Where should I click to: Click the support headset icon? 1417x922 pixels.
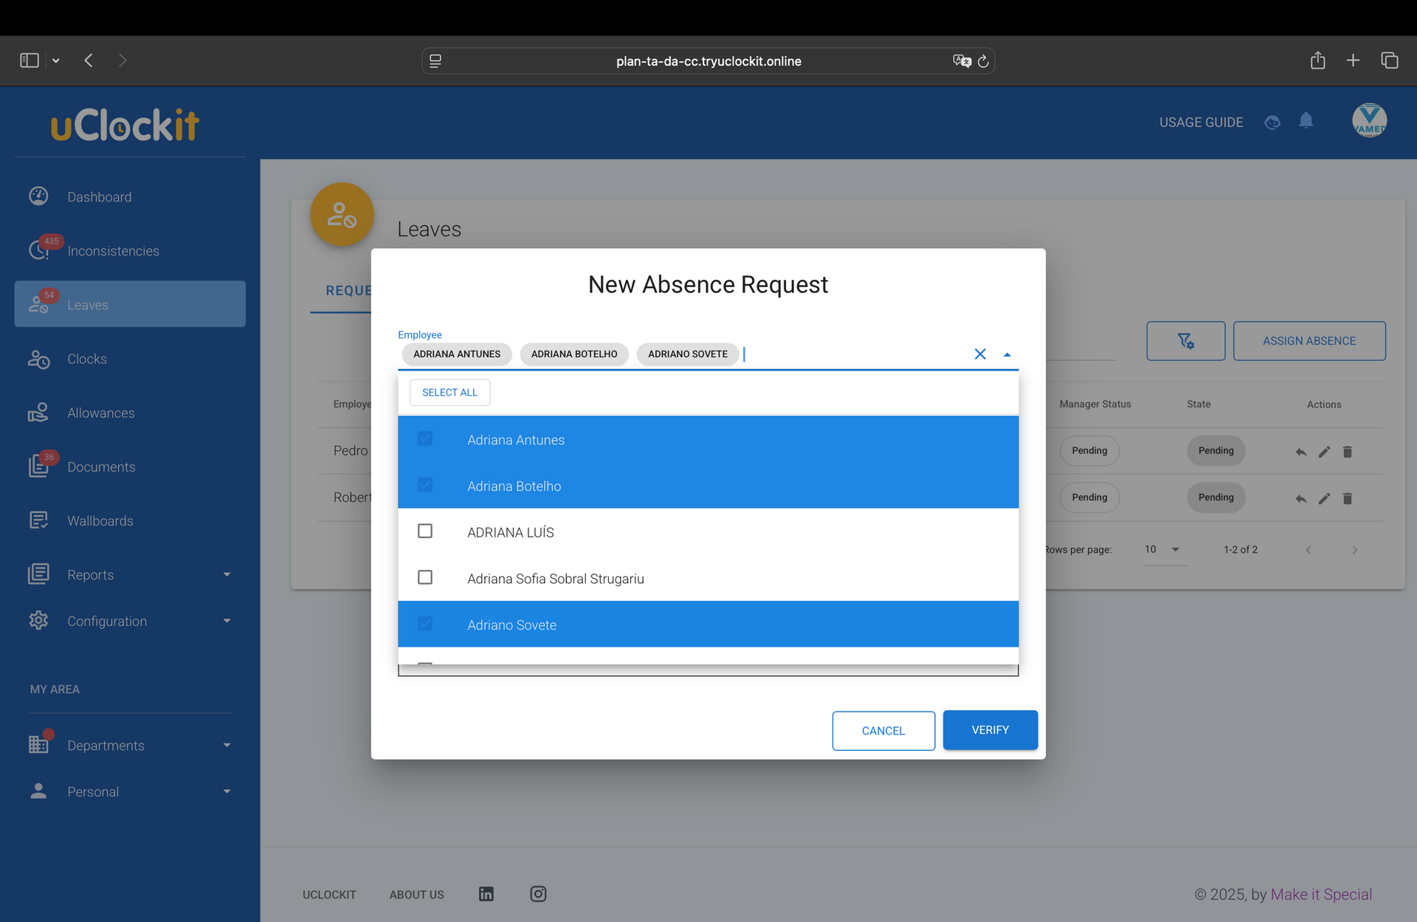click(x=1272, y=123)
